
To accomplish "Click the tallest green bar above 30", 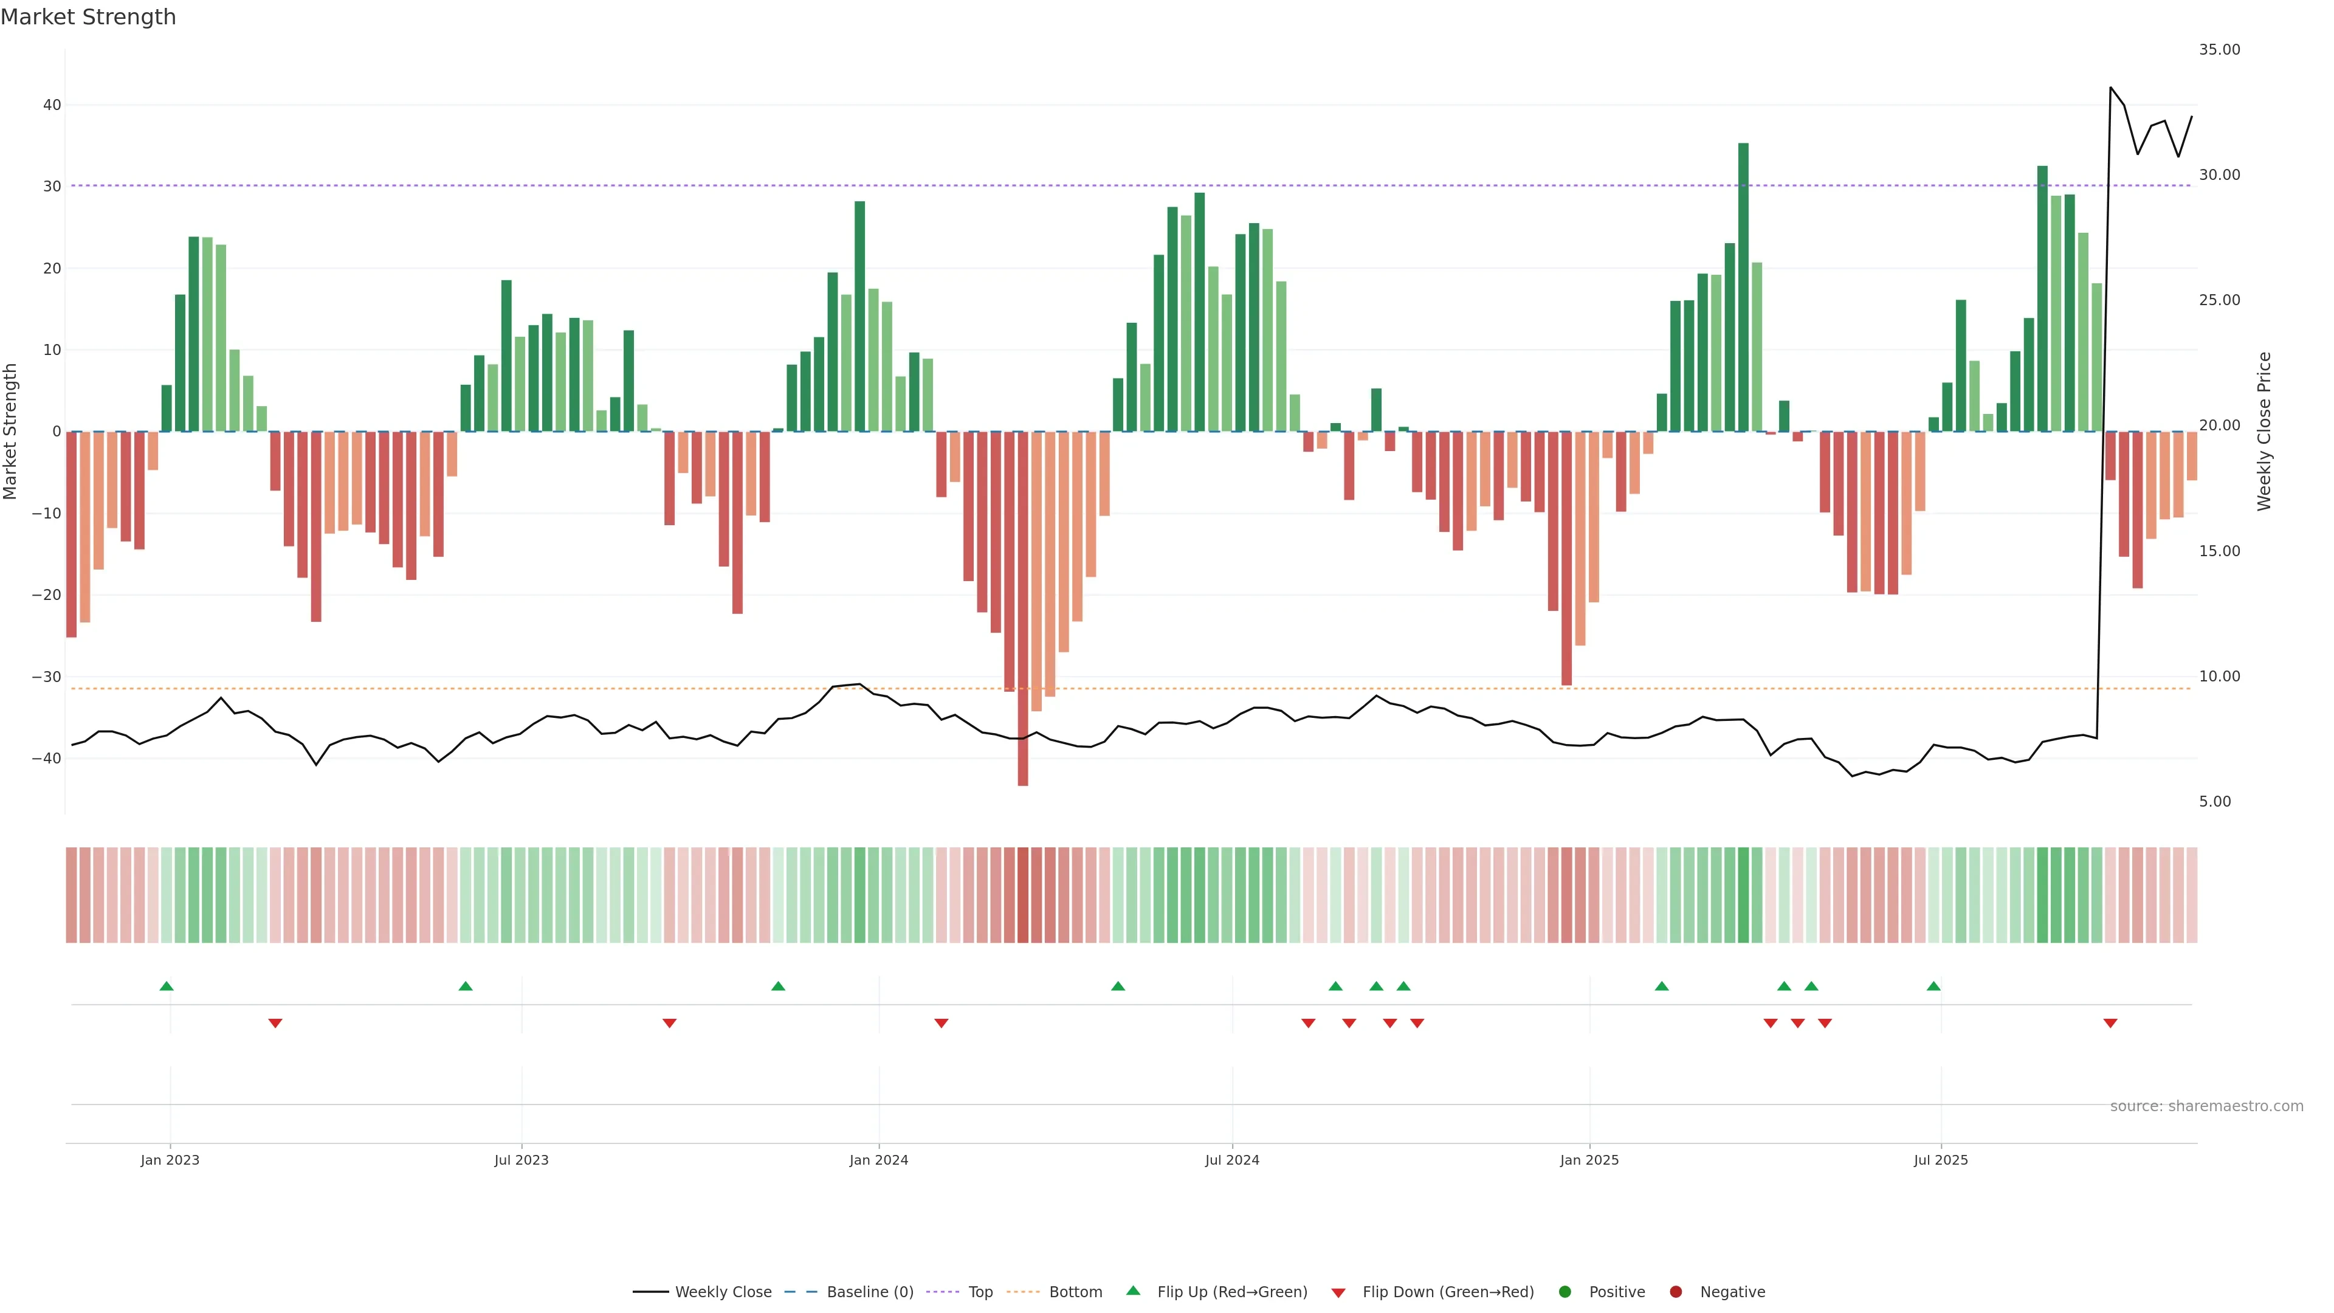I will coord(1743,272).
